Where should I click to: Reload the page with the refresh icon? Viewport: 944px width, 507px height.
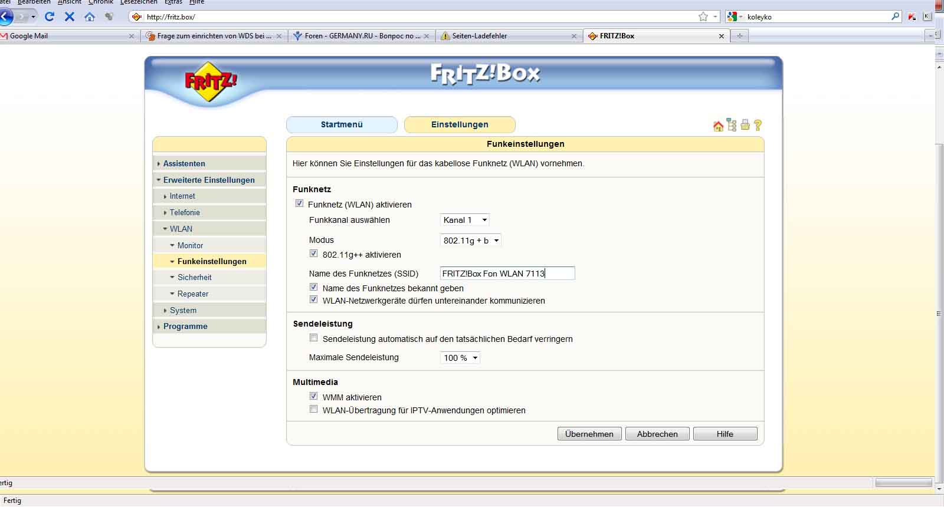[x=50, y=17]
